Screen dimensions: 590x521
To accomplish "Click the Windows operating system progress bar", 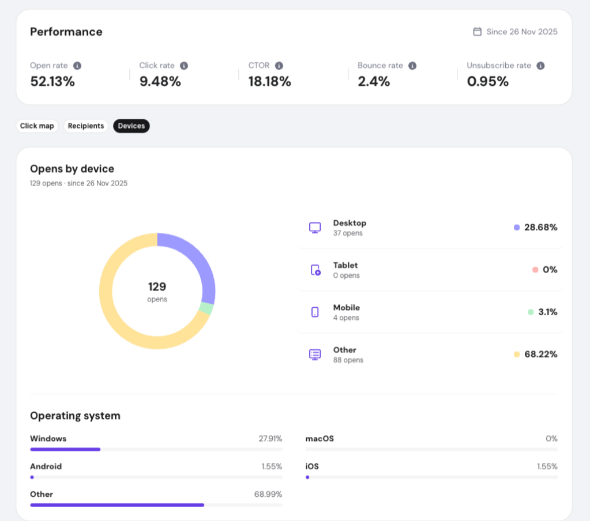I will point(156,449).
